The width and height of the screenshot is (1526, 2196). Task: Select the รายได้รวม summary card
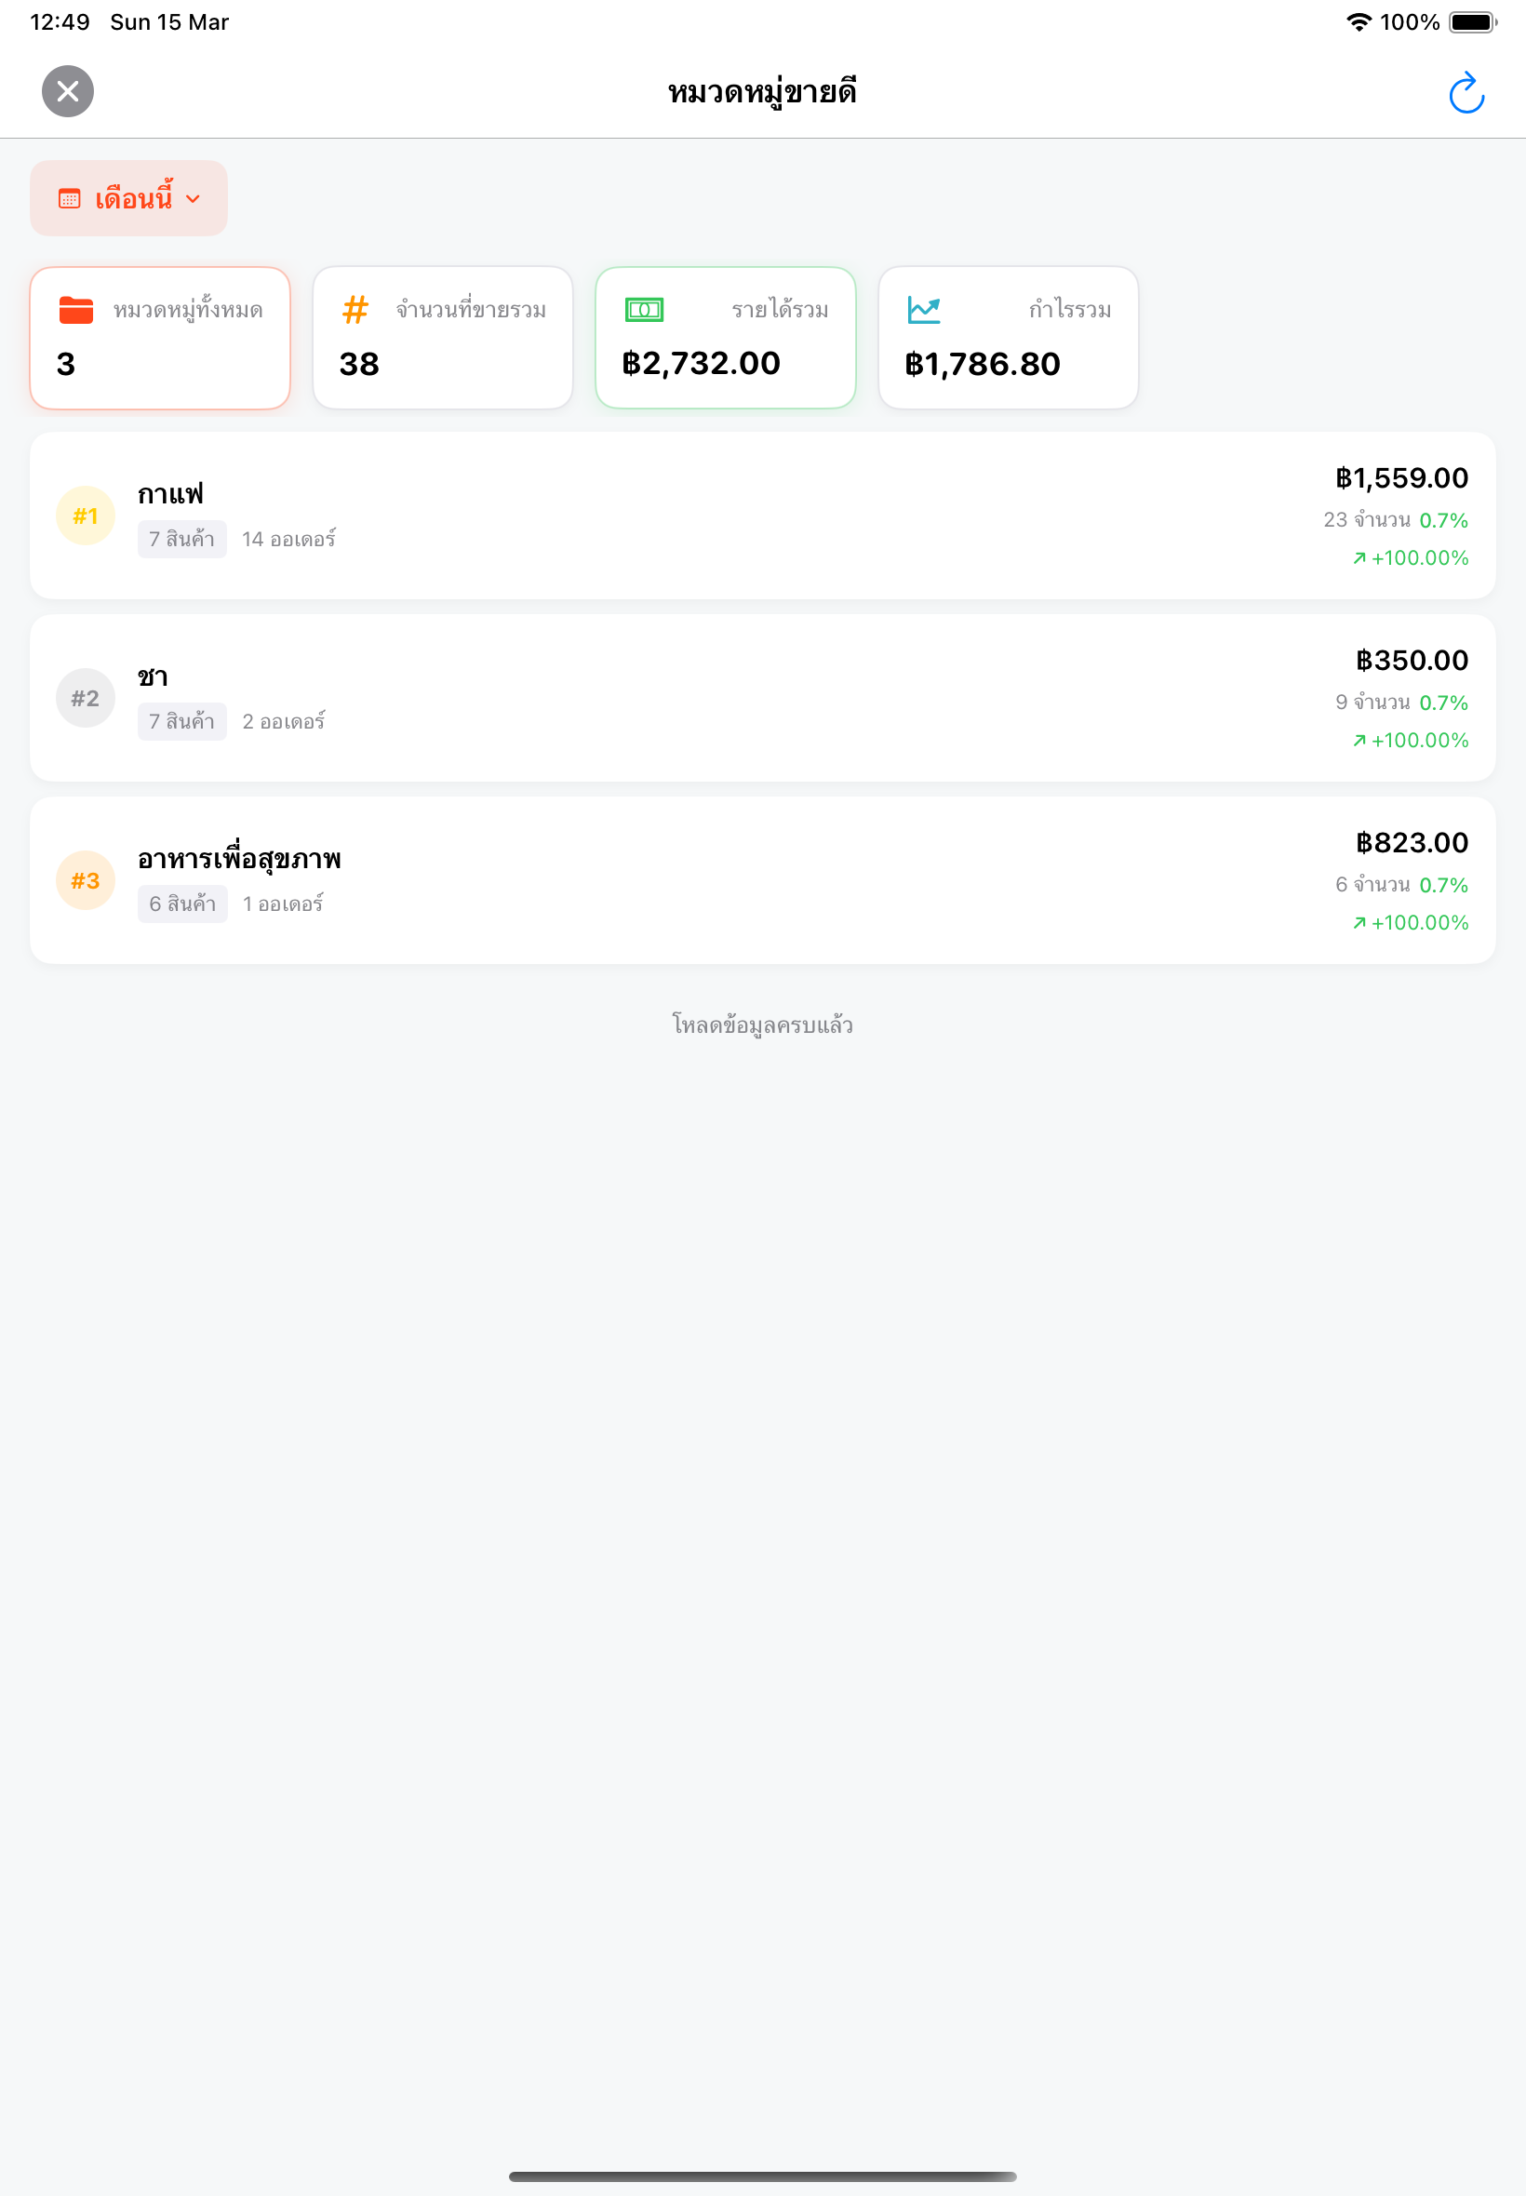pyautogui.click(x=726, y=339)
